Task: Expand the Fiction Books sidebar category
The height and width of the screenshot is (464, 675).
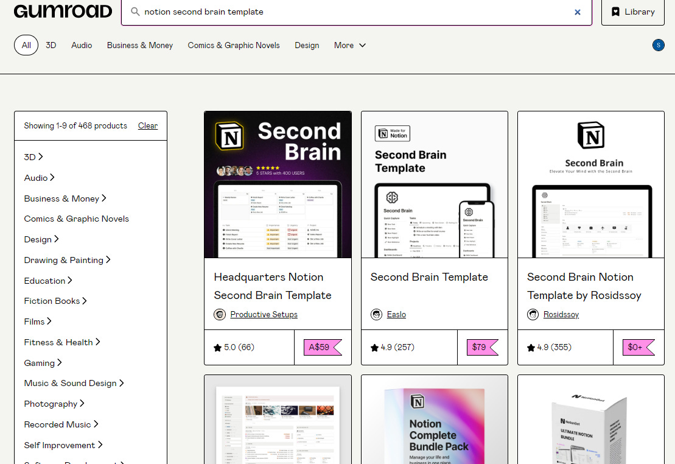Action: (x=55, y=301)
